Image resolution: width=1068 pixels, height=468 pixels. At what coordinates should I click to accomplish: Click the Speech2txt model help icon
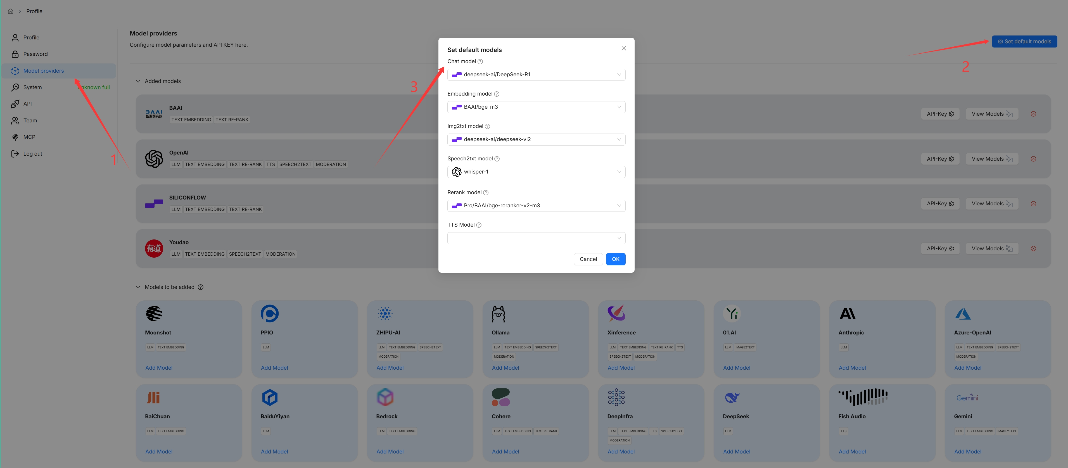(x=497, y=159)
